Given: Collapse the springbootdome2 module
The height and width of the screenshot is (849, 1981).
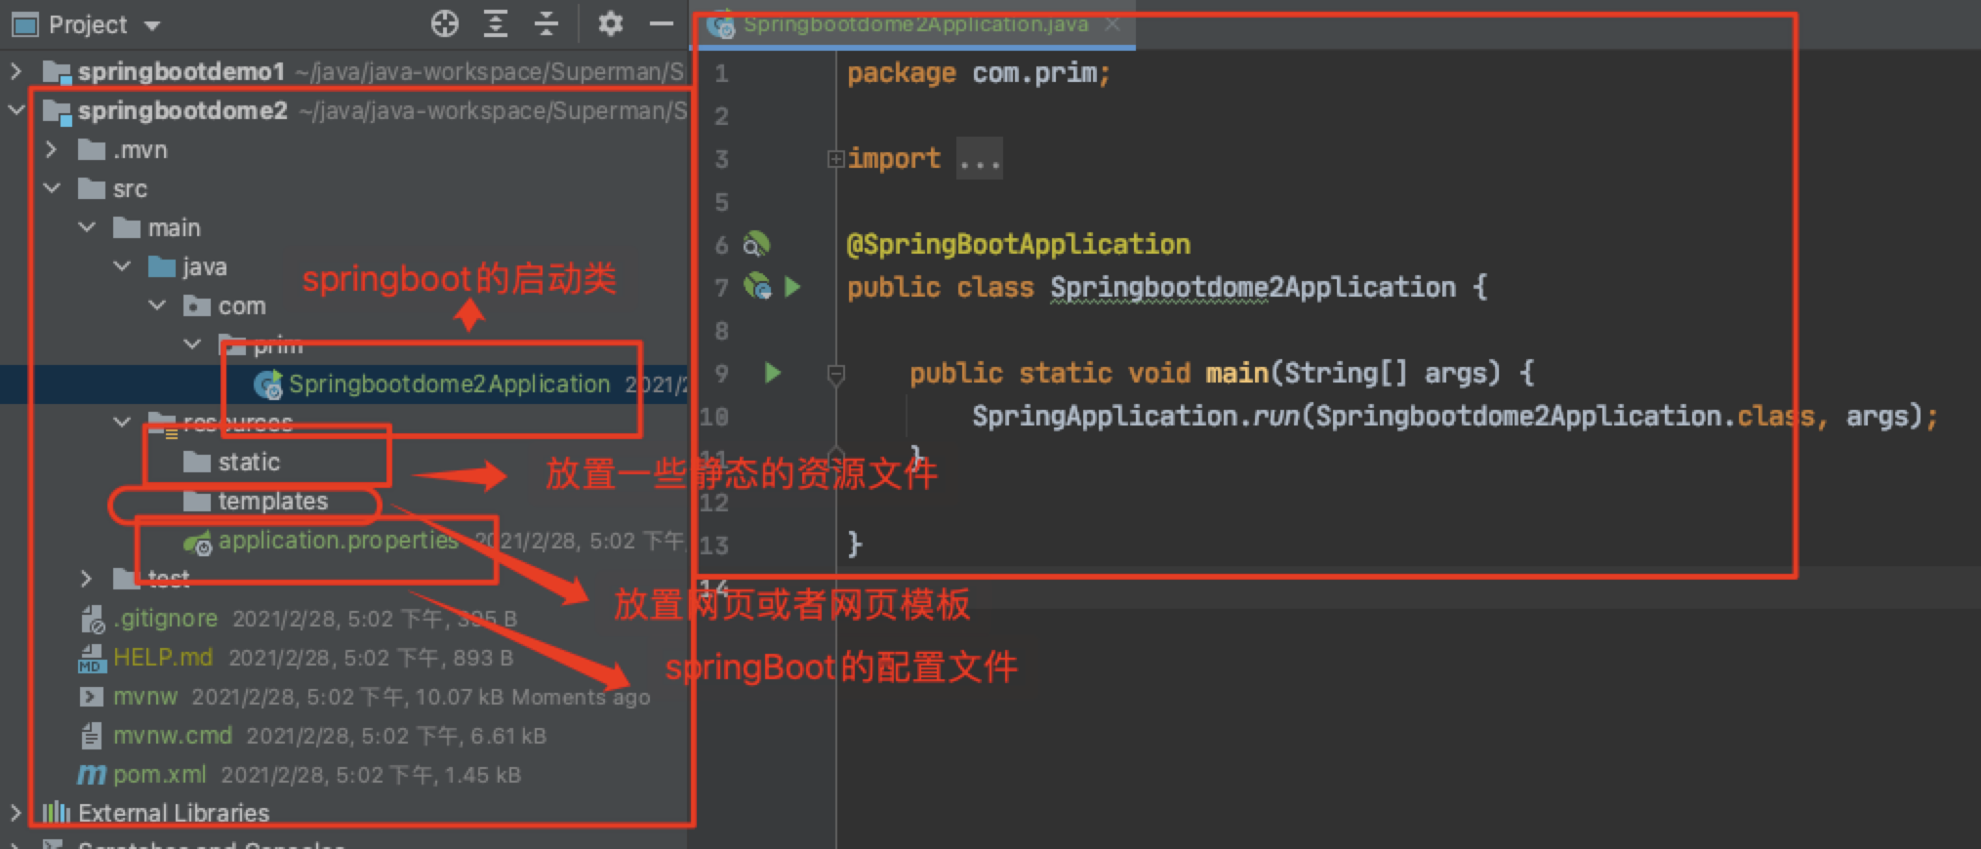Looking at the screenshot, I should pos(16,110).
